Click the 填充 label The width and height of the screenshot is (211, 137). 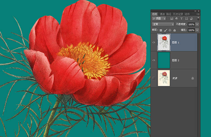click(x=184, y=30)
